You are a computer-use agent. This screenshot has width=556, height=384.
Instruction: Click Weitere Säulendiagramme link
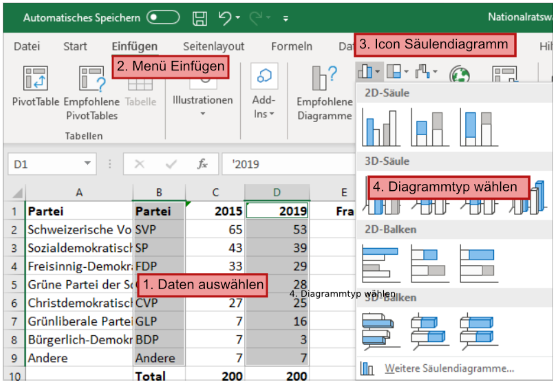pyautogui.click(x=449, y=369)
